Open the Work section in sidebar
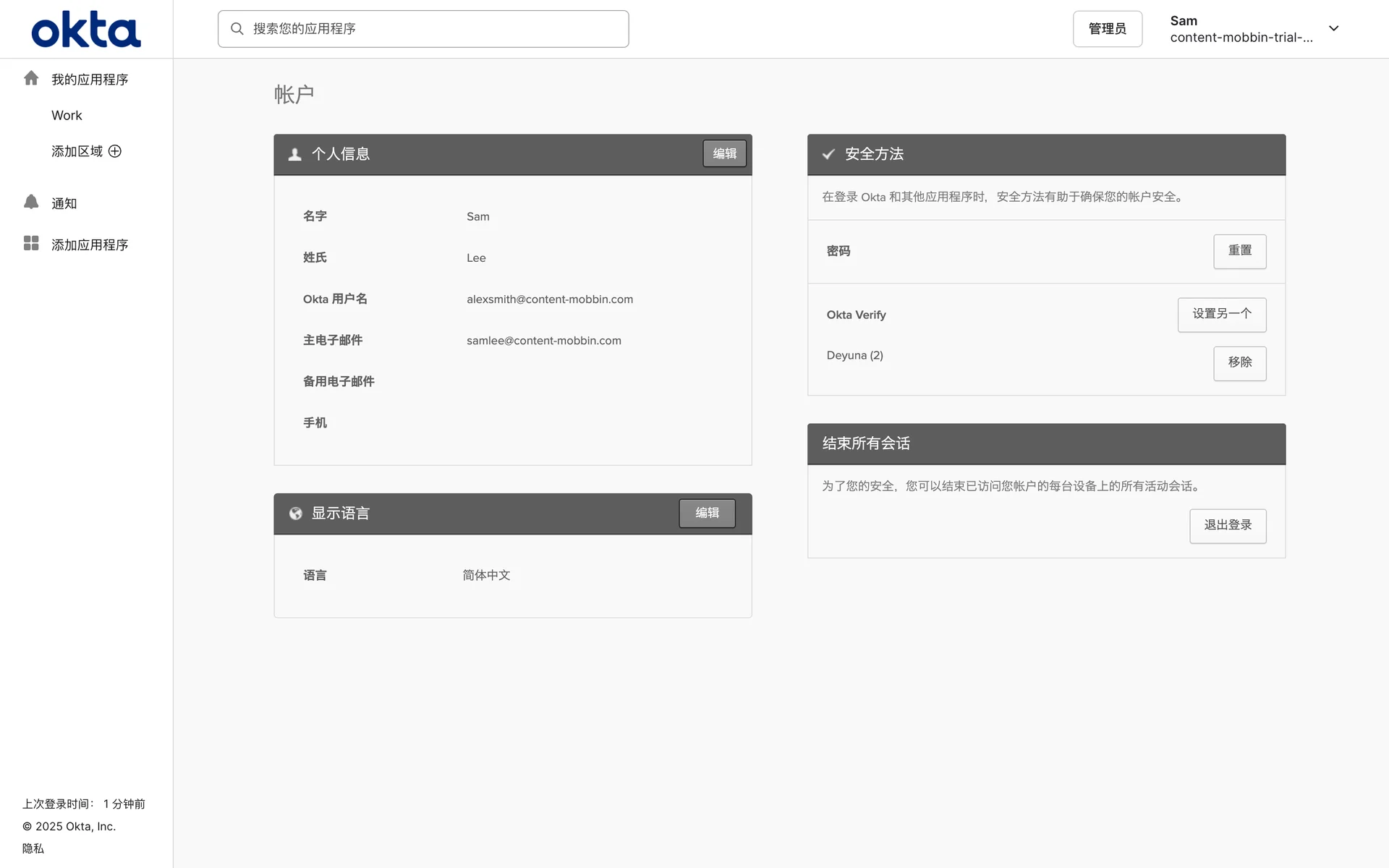 click(67, 116)
